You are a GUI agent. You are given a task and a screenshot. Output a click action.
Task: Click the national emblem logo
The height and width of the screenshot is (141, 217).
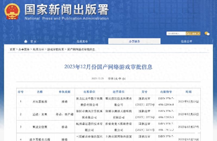click(x=12, y=11)
